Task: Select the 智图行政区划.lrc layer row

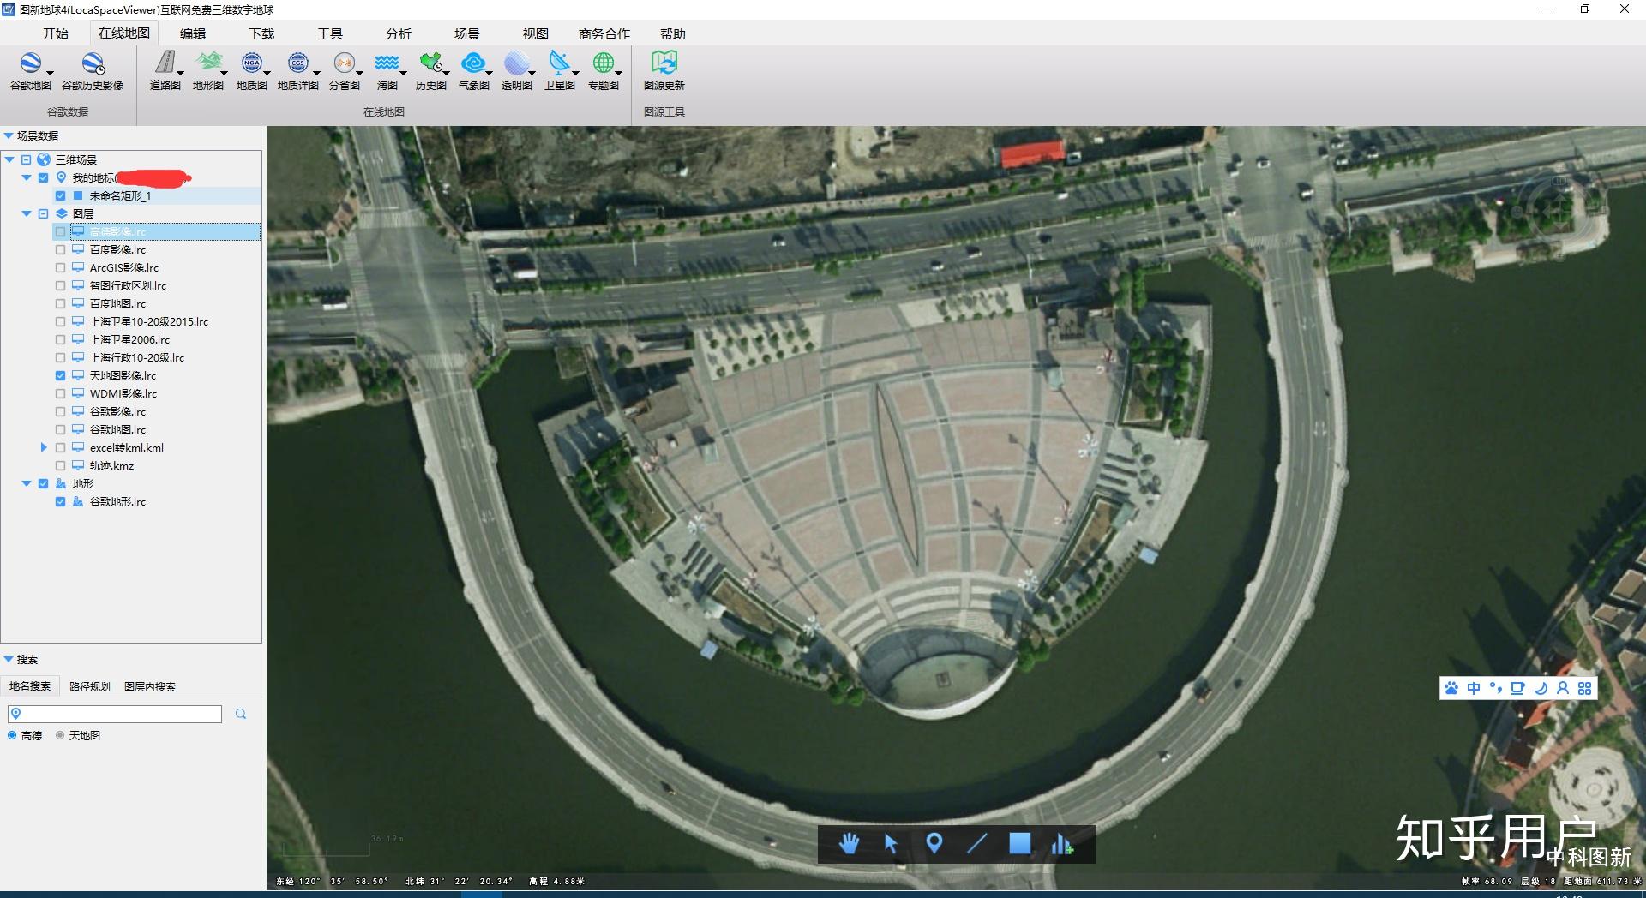Action: click(128, 285)
